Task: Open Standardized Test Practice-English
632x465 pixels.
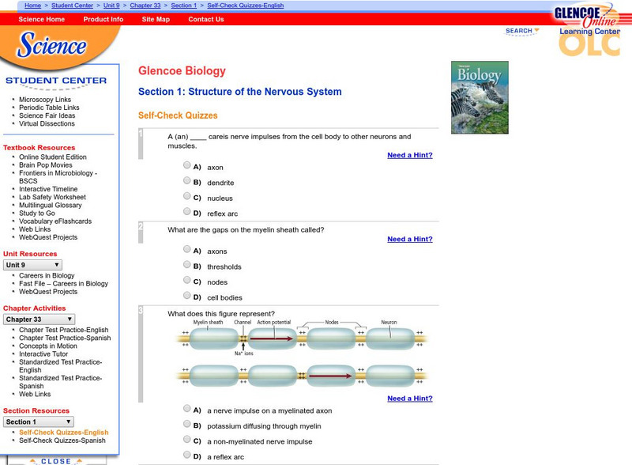Action: (61, 365)
